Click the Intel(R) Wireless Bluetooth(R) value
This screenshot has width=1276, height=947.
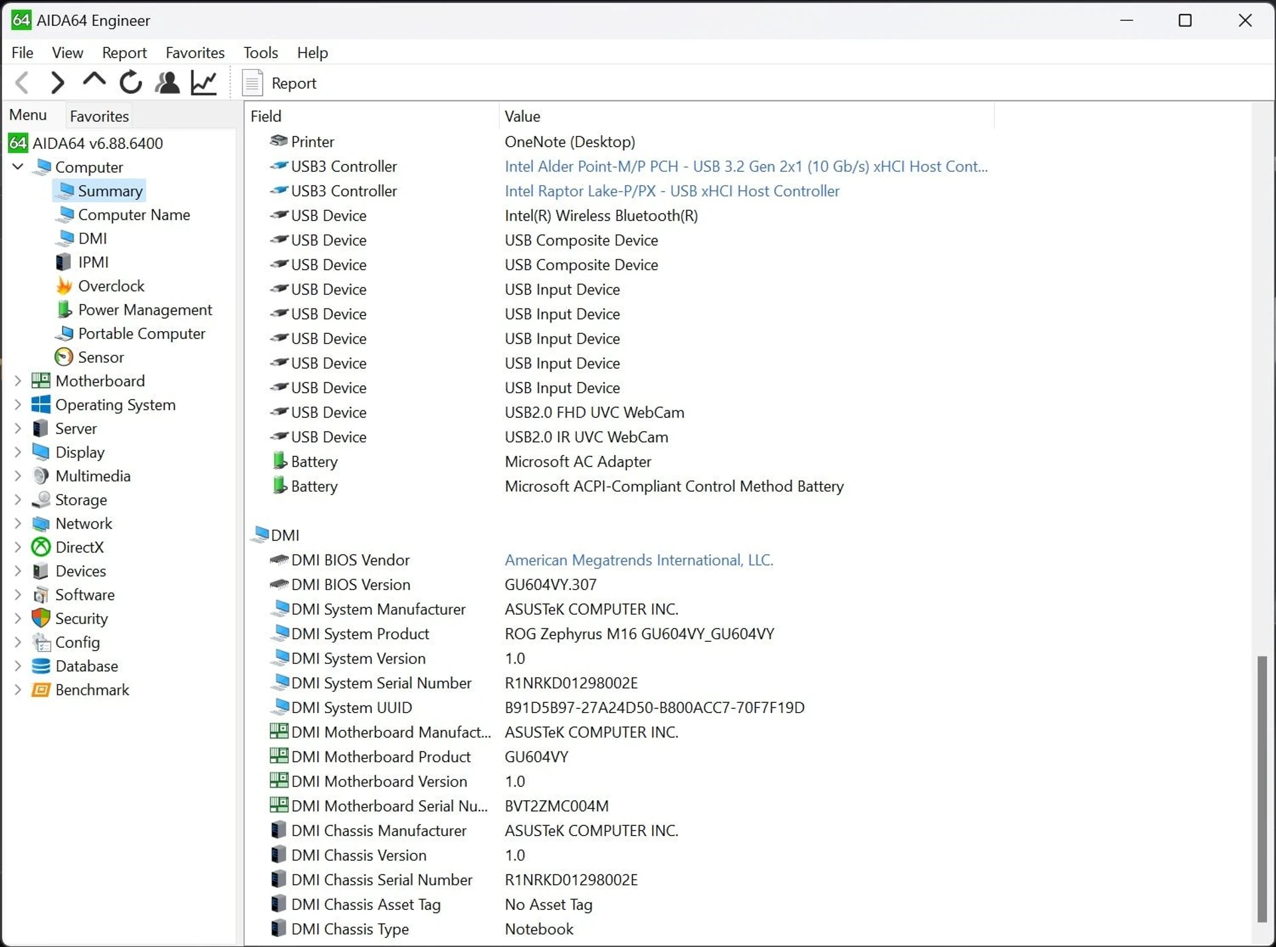(x=601, y=215)
